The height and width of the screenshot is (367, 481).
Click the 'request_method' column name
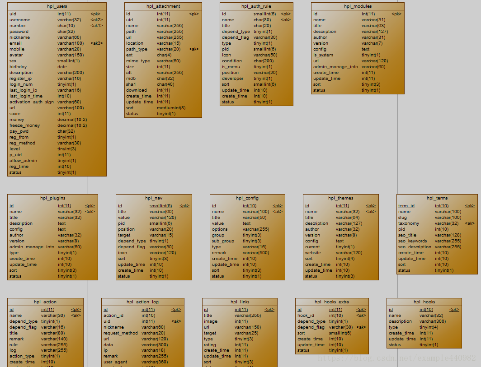[121, 333]
